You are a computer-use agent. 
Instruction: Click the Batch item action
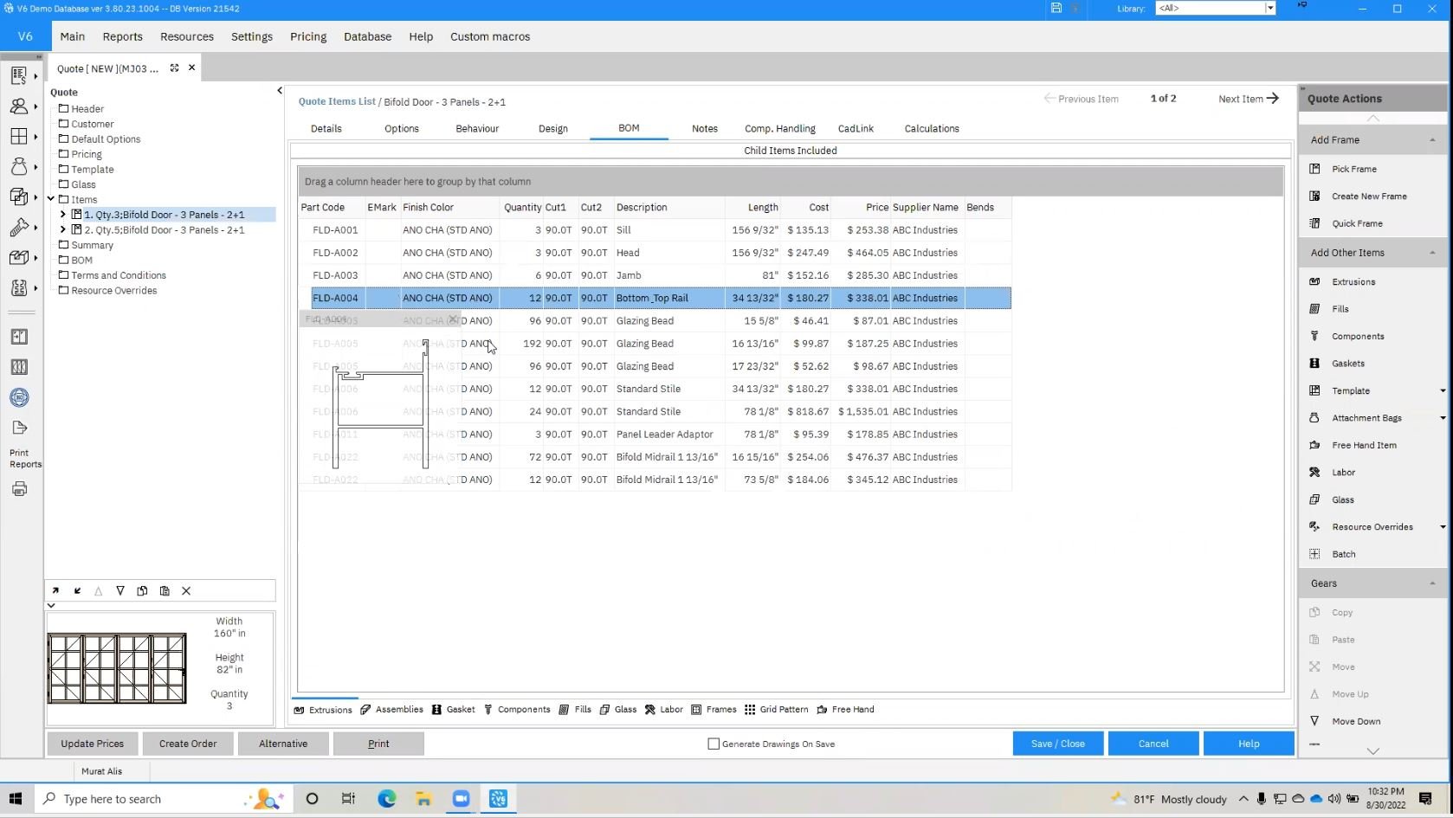click(1343, 554)
